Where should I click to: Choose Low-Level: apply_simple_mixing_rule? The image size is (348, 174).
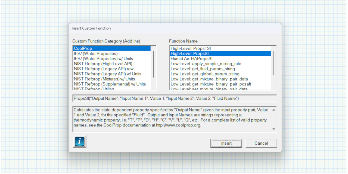tap(220, 64)
